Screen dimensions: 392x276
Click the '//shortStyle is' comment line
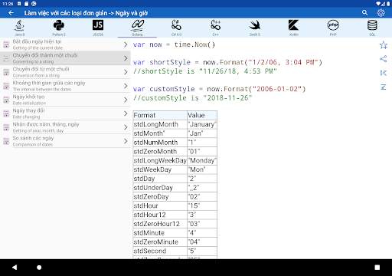tap(205, 71)
